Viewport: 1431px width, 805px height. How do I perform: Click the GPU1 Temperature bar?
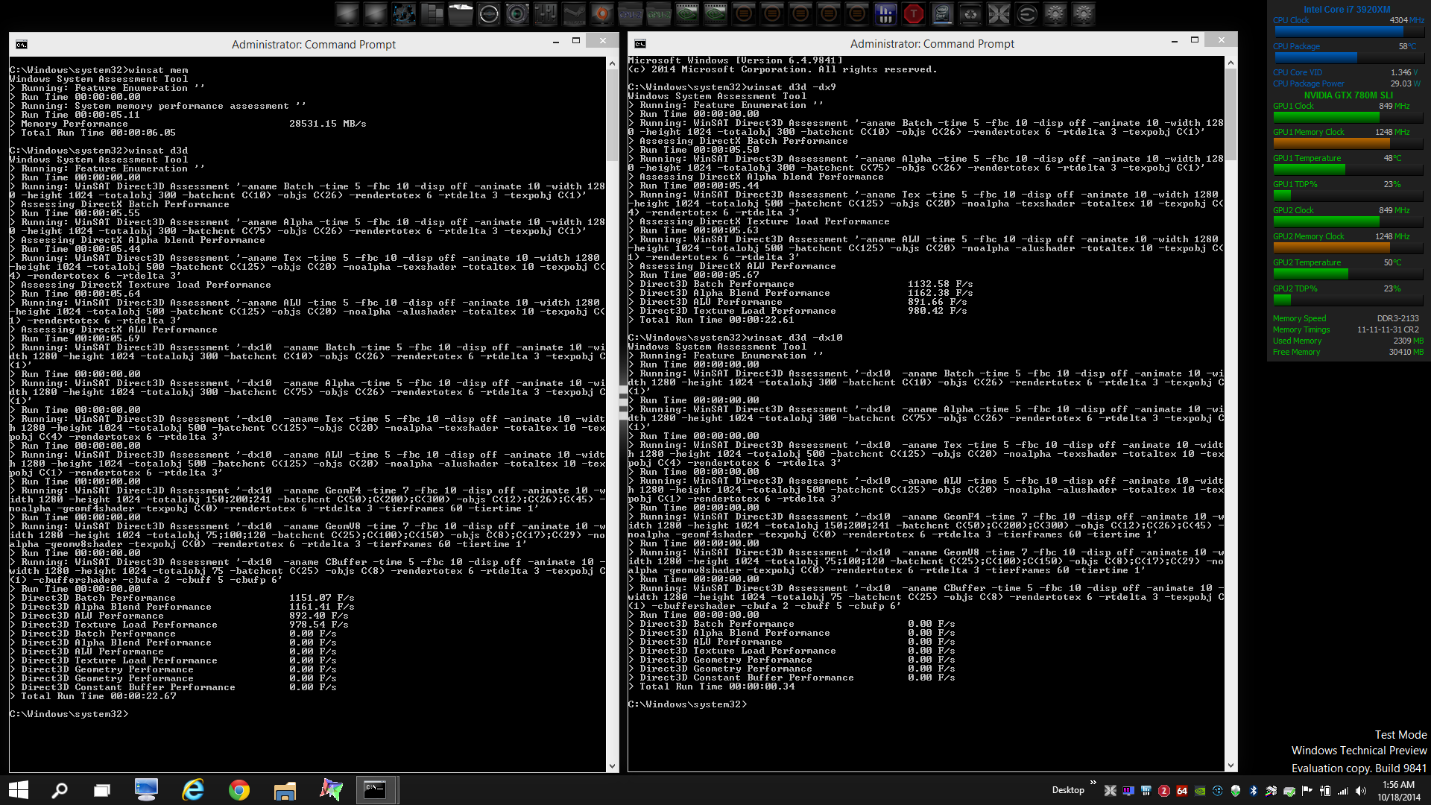tap(1348, 170)
